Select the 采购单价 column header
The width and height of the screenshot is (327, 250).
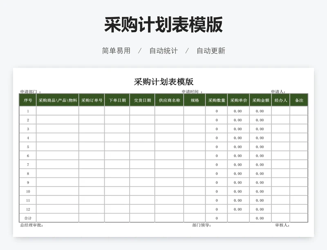(239, 100)
